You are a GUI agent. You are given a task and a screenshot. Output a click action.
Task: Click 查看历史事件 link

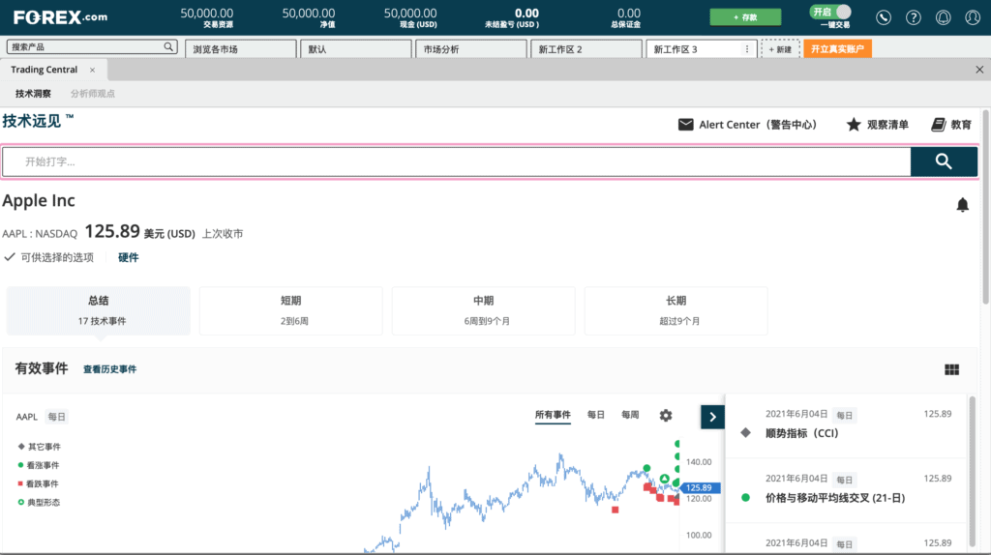[110, 369]
